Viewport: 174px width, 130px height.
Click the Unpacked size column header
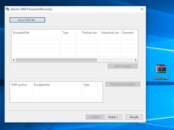click(x=109, y=33)
